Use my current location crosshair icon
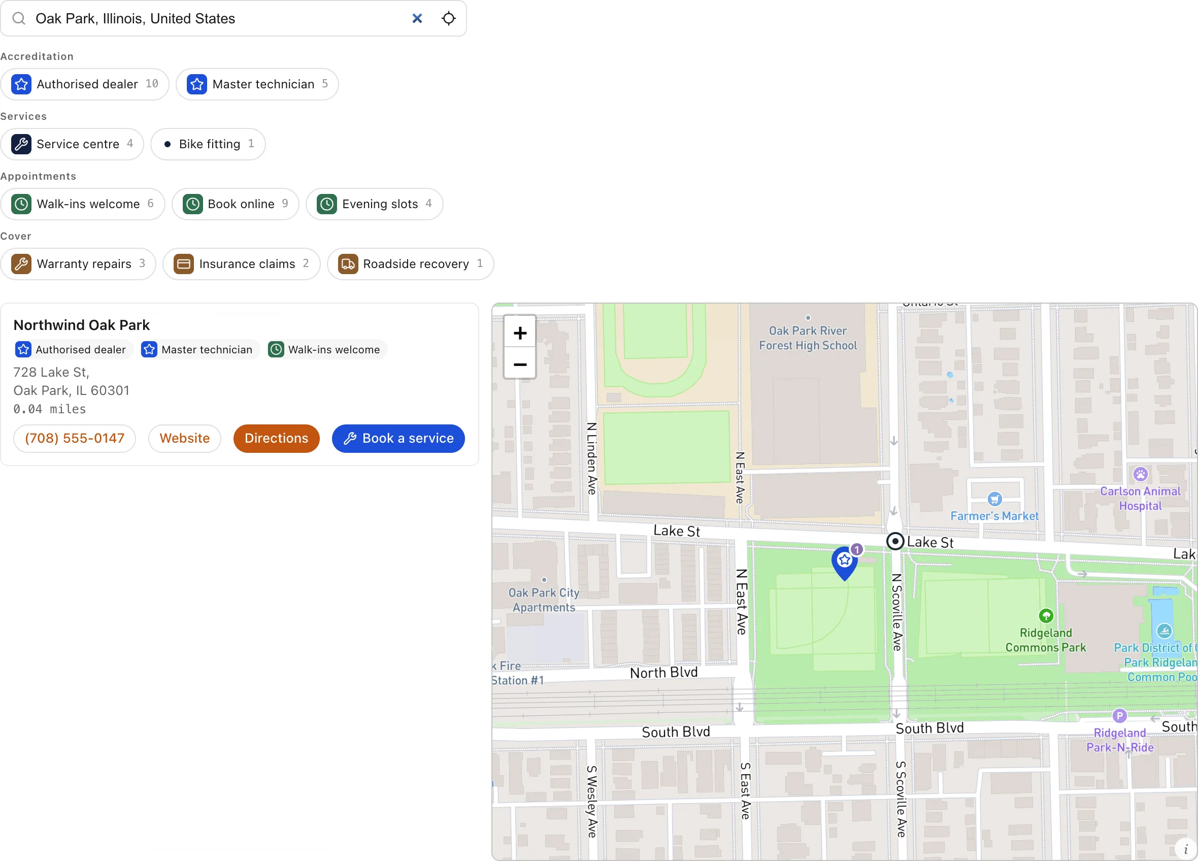The height and width of the screenshot is (861, 1198). point(448,18)
